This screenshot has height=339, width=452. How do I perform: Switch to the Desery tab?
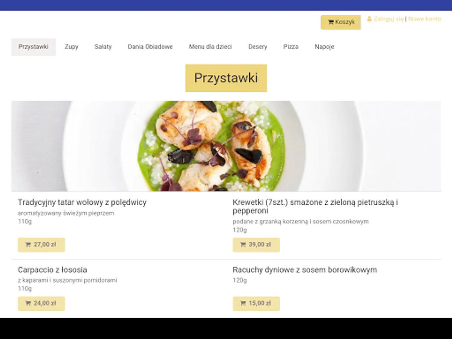[258, 47]
